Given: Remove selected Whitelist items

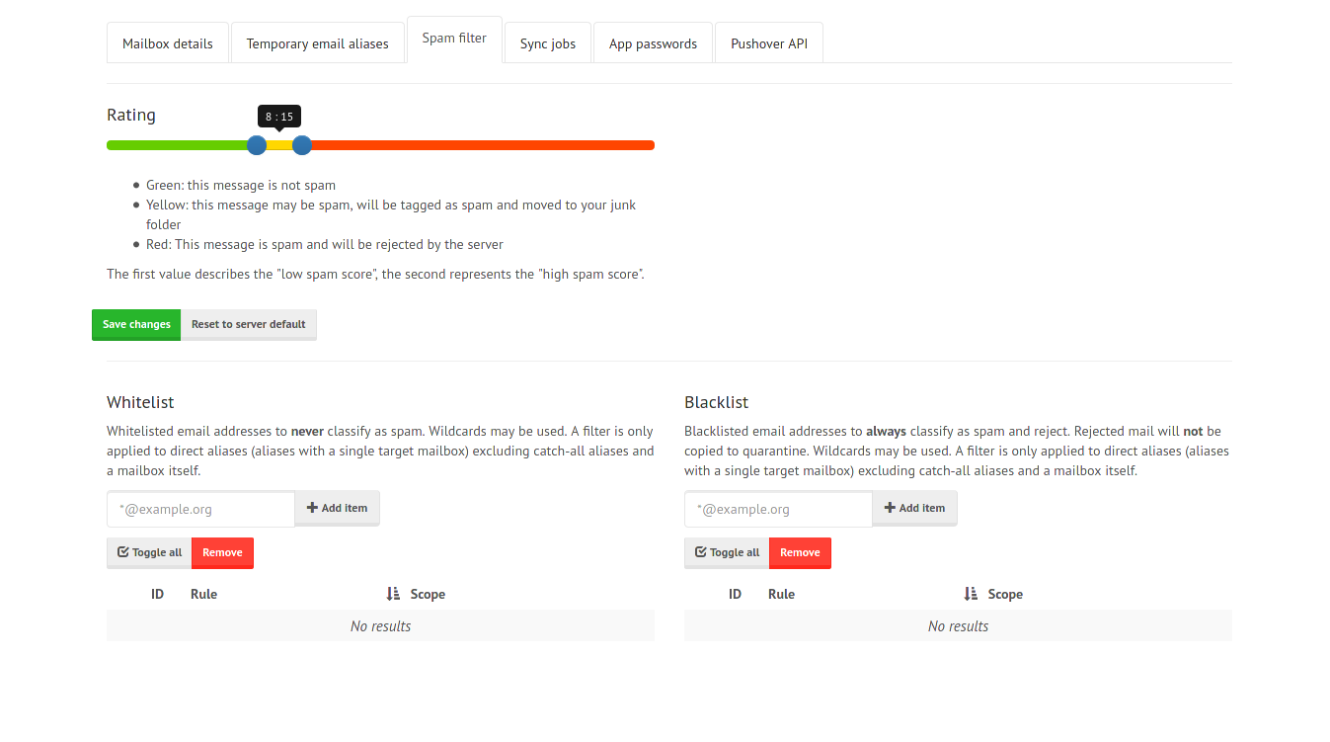Looking at the screenshot, I should [222, 552].
